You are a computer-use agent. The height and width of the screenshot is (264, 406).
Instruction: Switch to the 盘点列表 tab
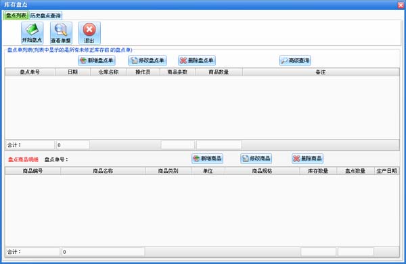point(16,16)
